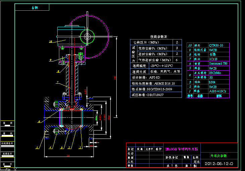This screenshot has height=171, width=245.
Task: Select the magenta DN100 drawing title text
Action: pyautogui.click(x=182, y=149)
